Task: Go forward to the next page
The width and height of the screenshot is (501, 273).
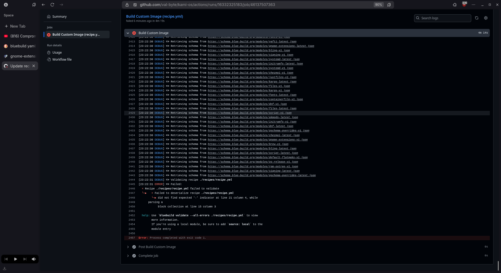Action: tap(61, 5)
